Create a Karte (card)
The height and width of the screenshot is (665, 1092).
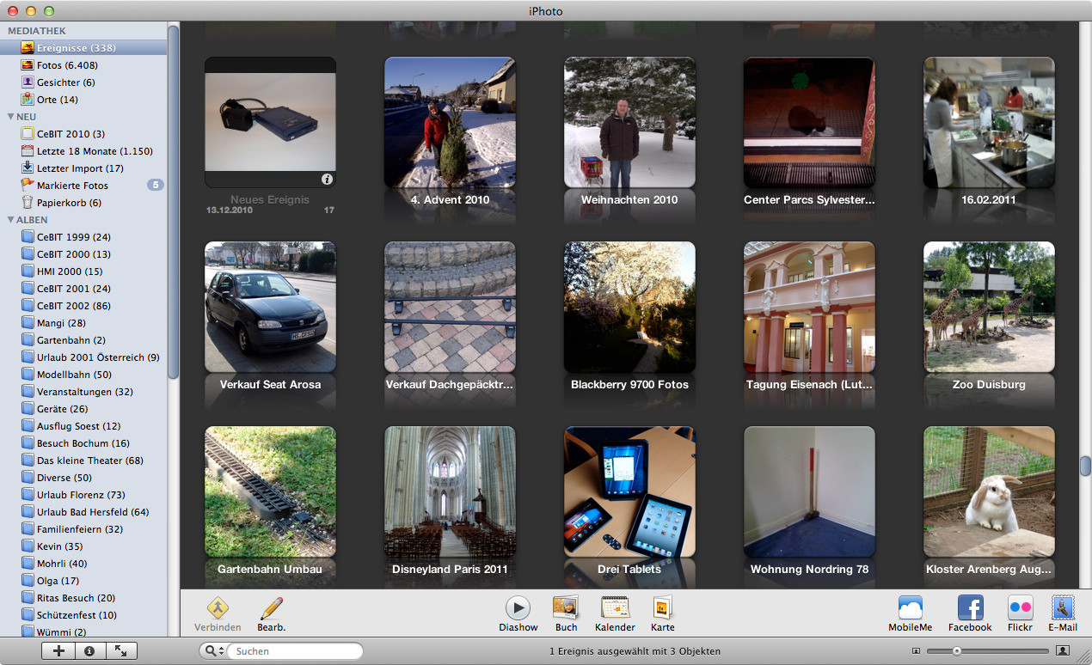[662, 612]
